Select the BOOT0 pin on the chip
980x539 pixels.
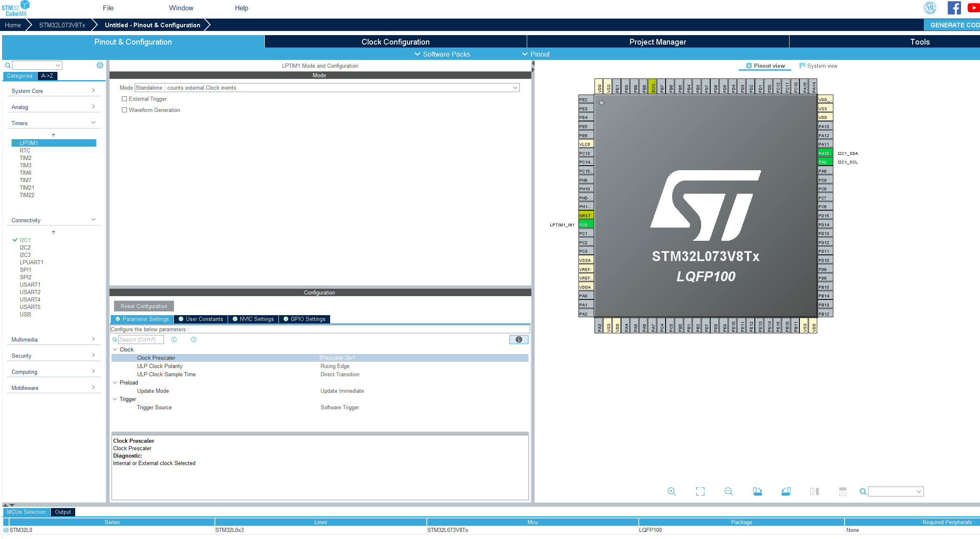click(653, 86)
